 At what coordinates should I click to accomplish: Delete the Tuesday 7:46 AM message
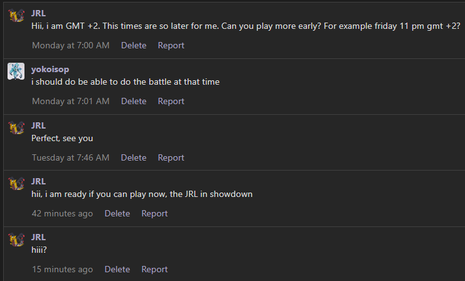click(x=134, y=157)
